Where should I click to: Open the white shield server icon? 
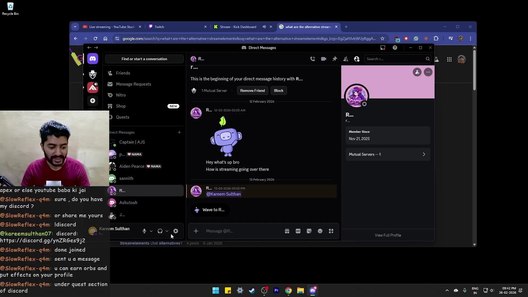pos(92,74)
